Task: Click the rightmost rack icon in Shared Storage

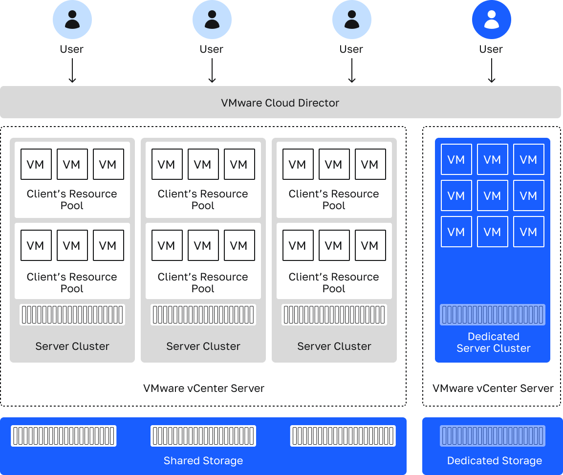Action: tap(343, 436)
